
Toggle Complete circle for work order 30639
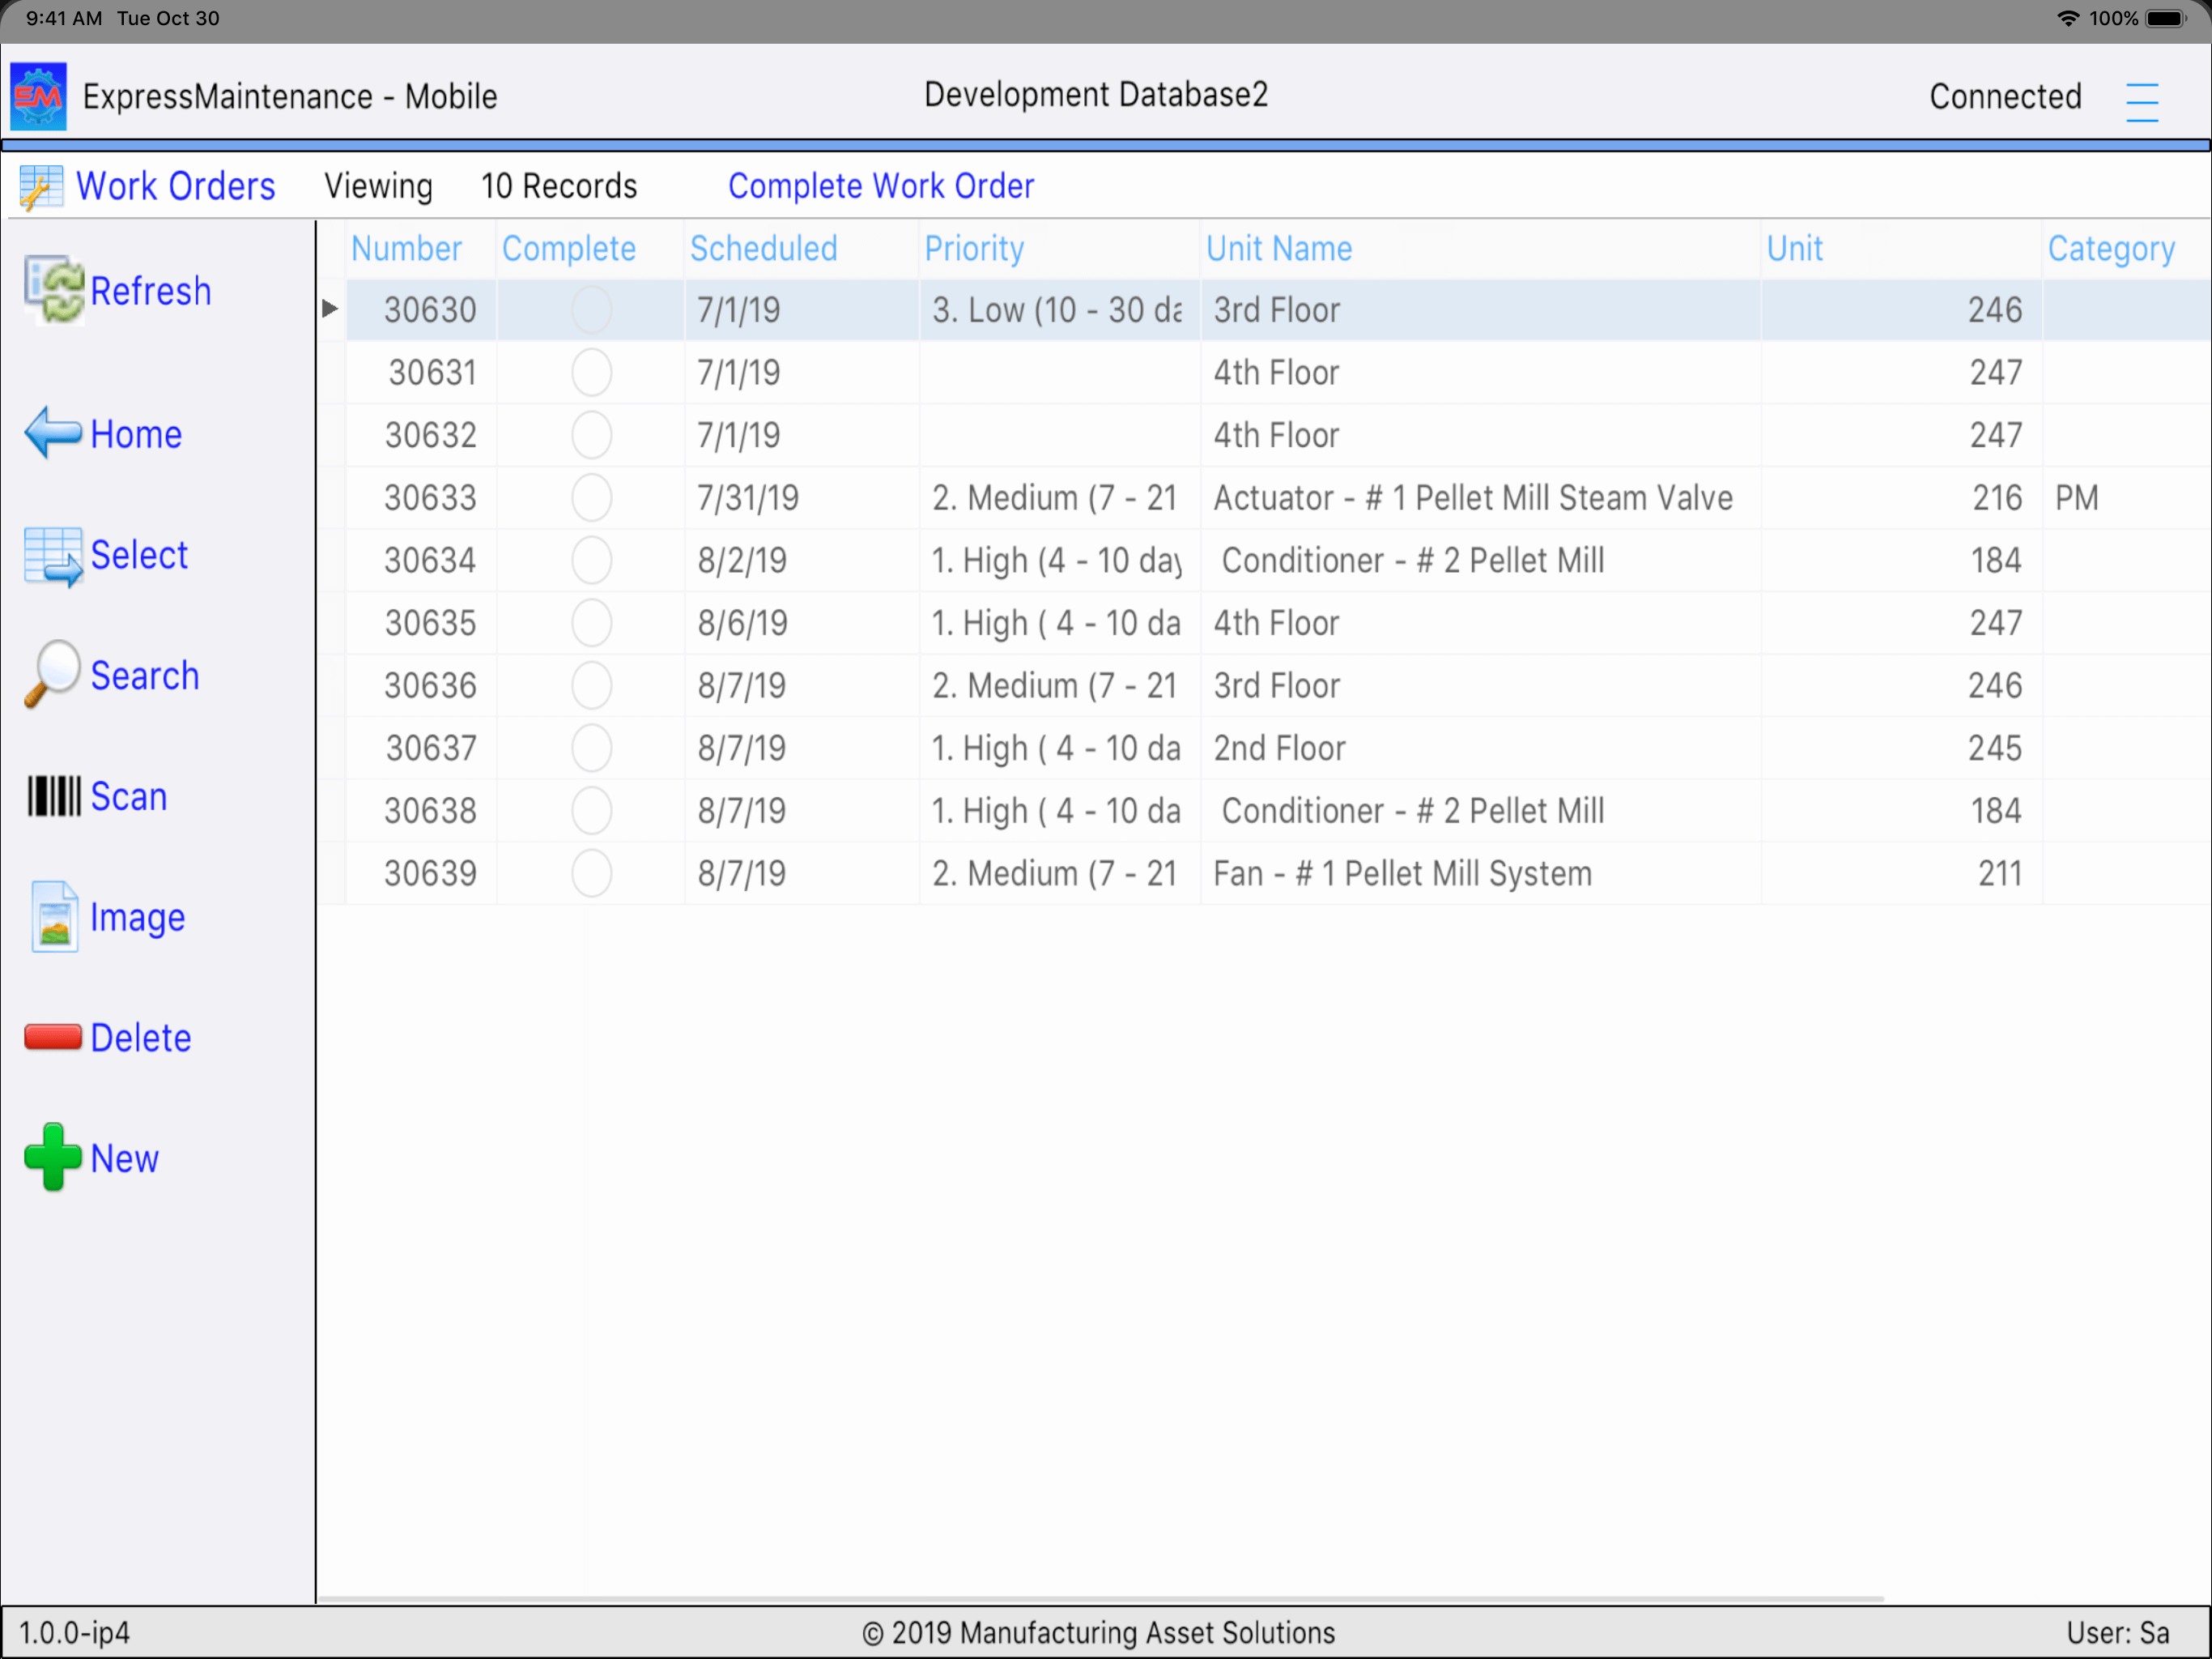[591, 872]
